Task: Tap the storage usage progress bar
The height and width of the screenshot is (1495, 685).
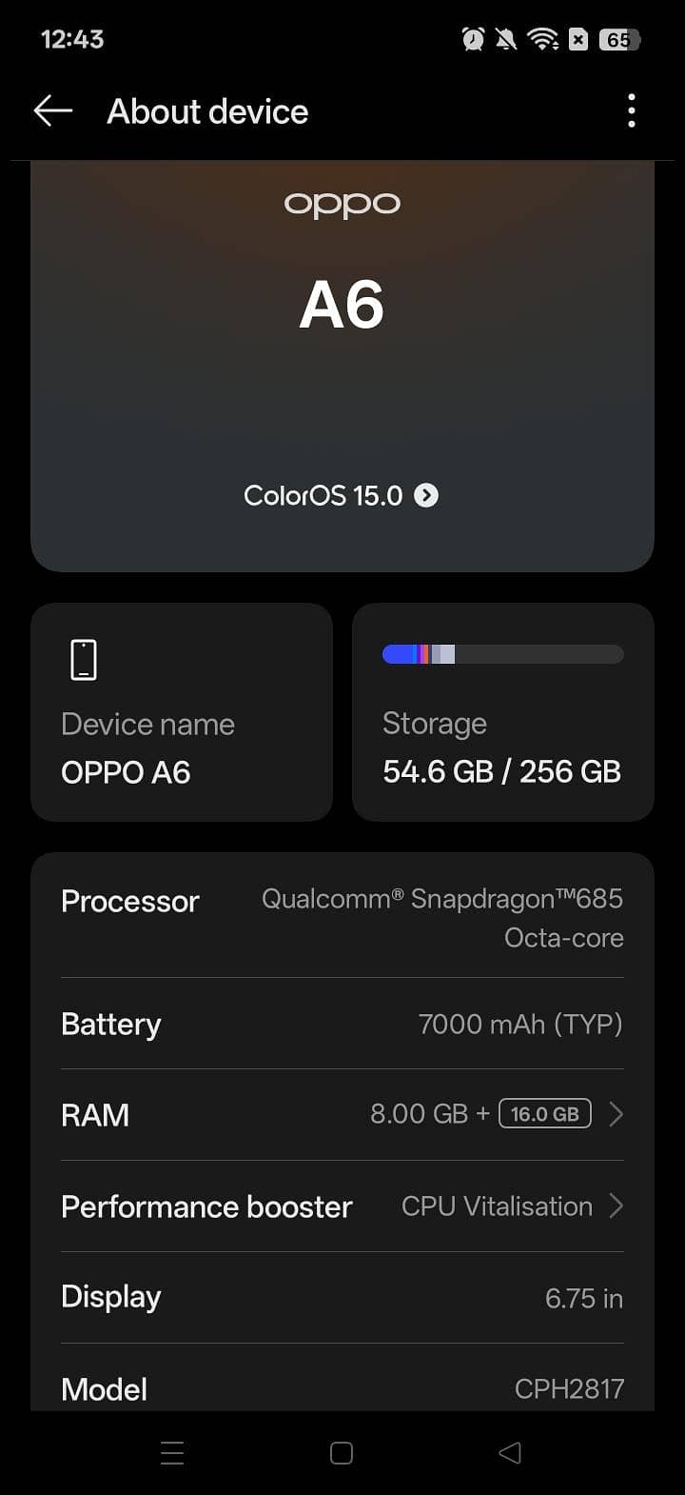Action: coord(502,653)
